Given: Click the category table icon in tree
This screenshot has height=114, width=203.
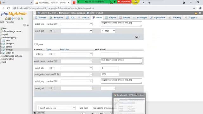Looking at the screenshot, I should [x=4, y=44].
